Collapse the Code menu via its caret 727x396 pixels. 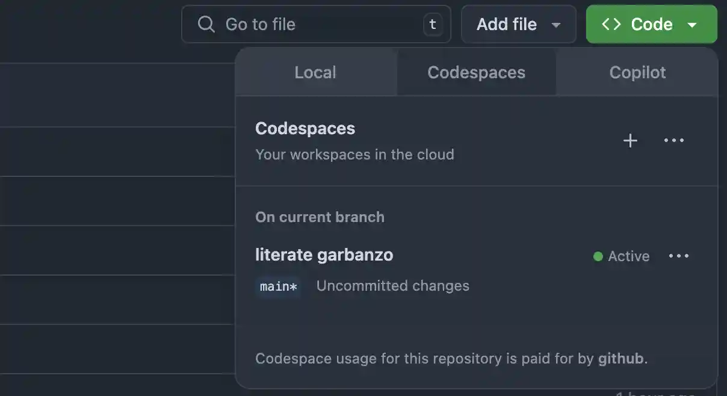click(692, 25)
